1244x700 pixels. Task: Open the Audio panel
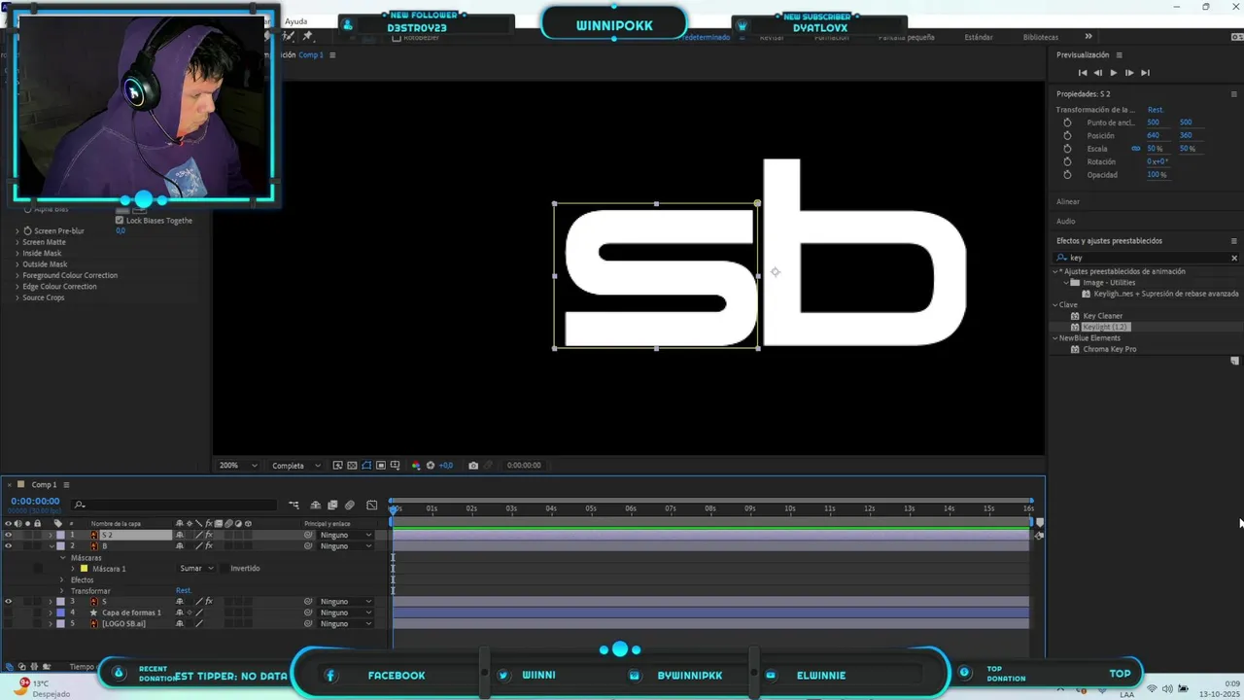[x=1066, y=222]
